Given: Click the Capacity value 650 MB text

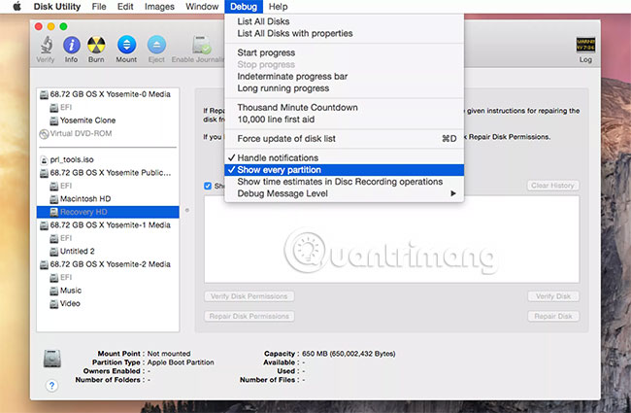Looking at the screenshot, I should point(349,354).
